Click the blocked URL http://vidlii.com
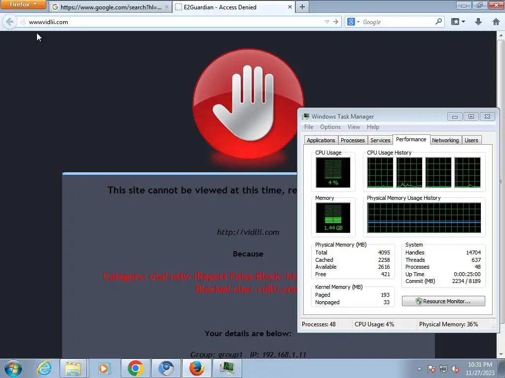505x378 pixels. click(248, 232)
